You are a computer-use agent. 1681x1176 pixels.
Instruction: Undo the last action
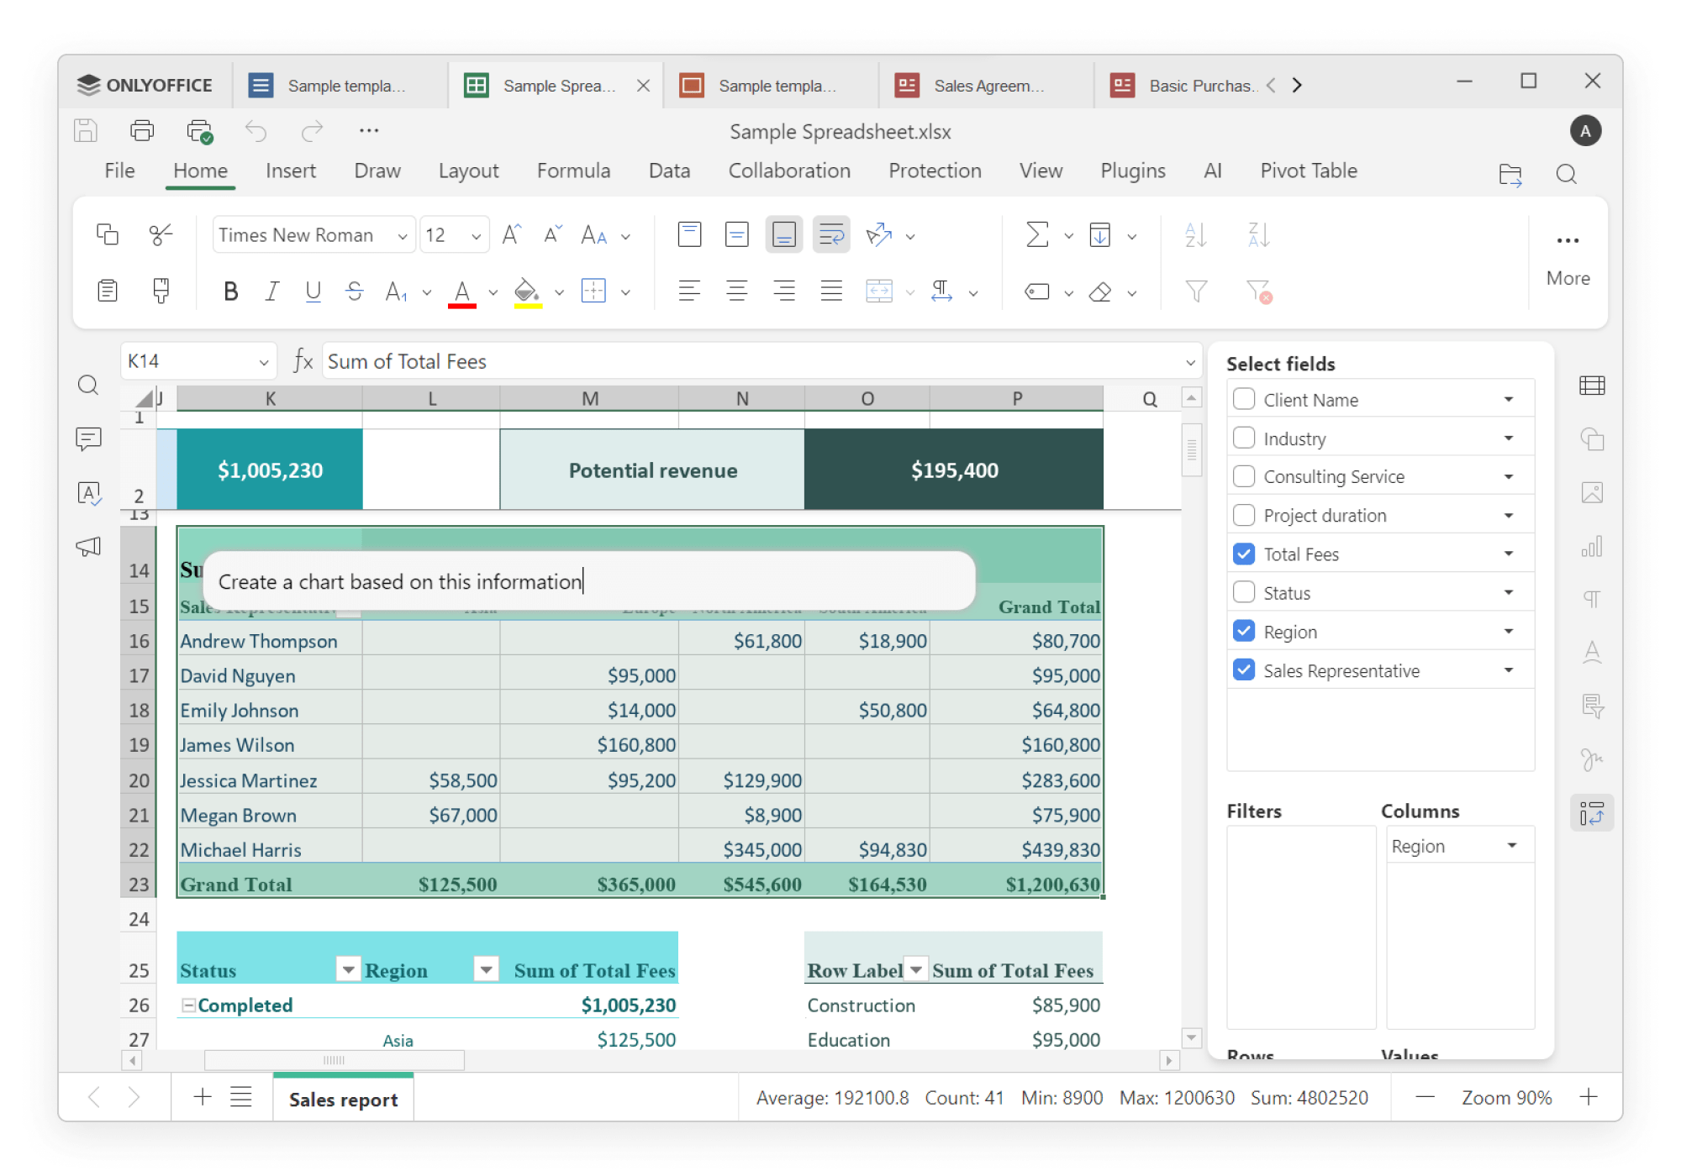(256, 130)
